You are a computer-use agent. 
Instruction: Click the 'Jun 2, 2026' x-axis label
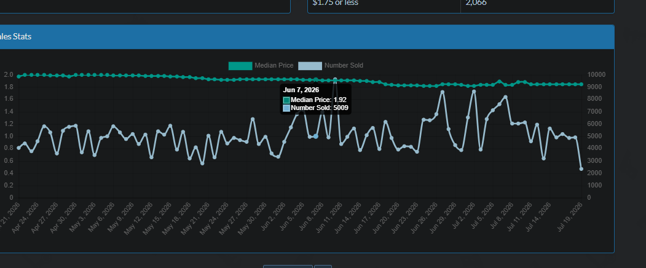[272, 217]
